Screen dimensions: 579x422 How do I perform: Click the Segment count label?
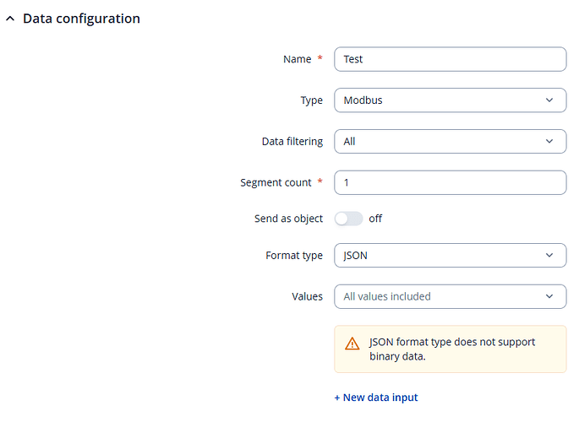click(x=276, y=182)
